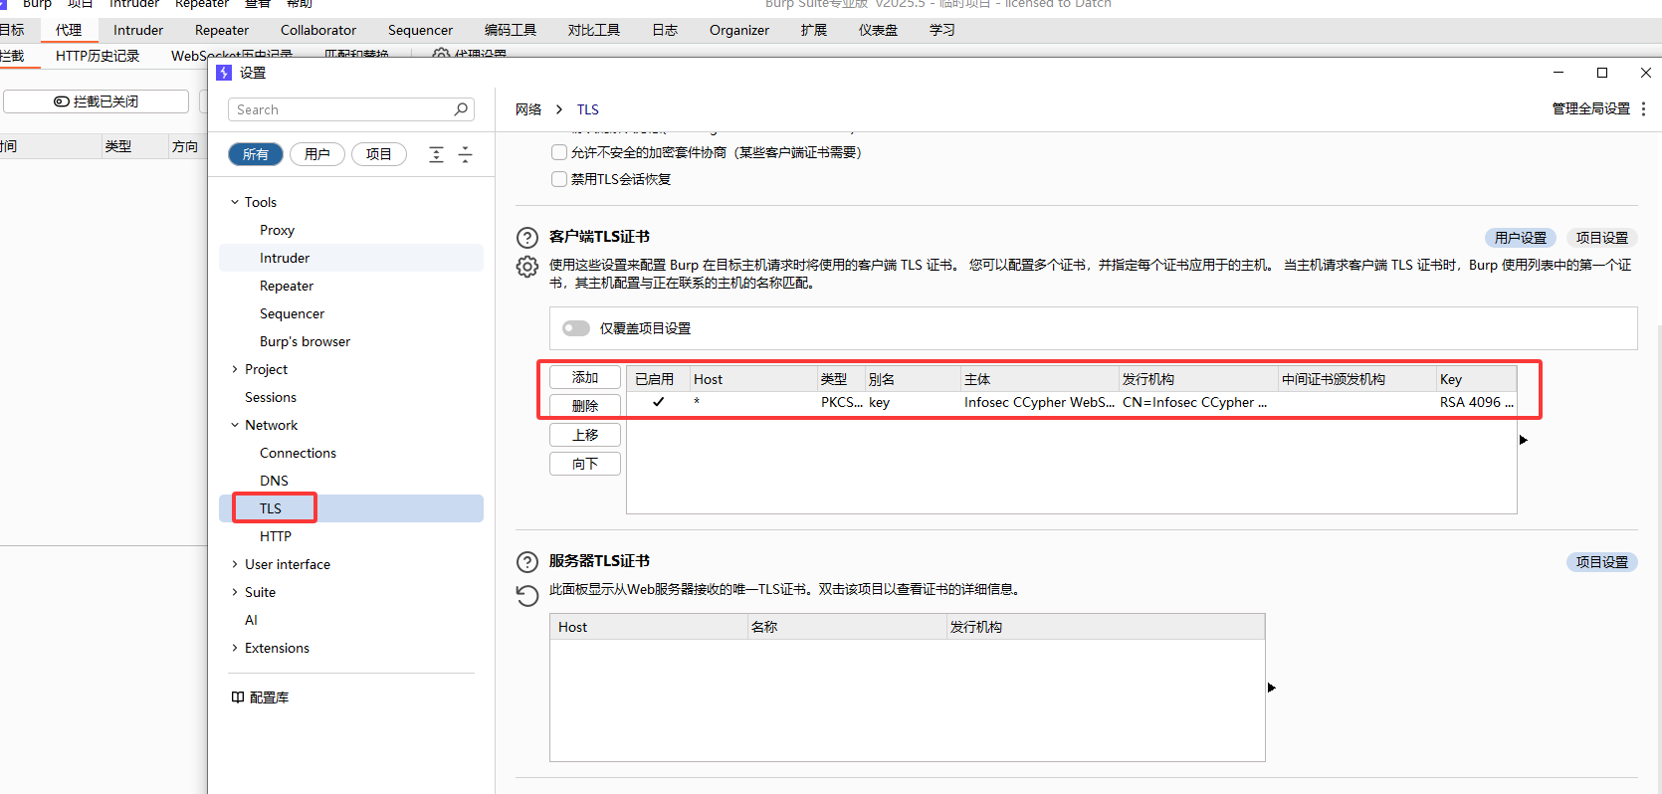This screenshot has height=794, width=1662.
Task: Check the disable TLS session resumption box
Action: click(x=559, y=179)
